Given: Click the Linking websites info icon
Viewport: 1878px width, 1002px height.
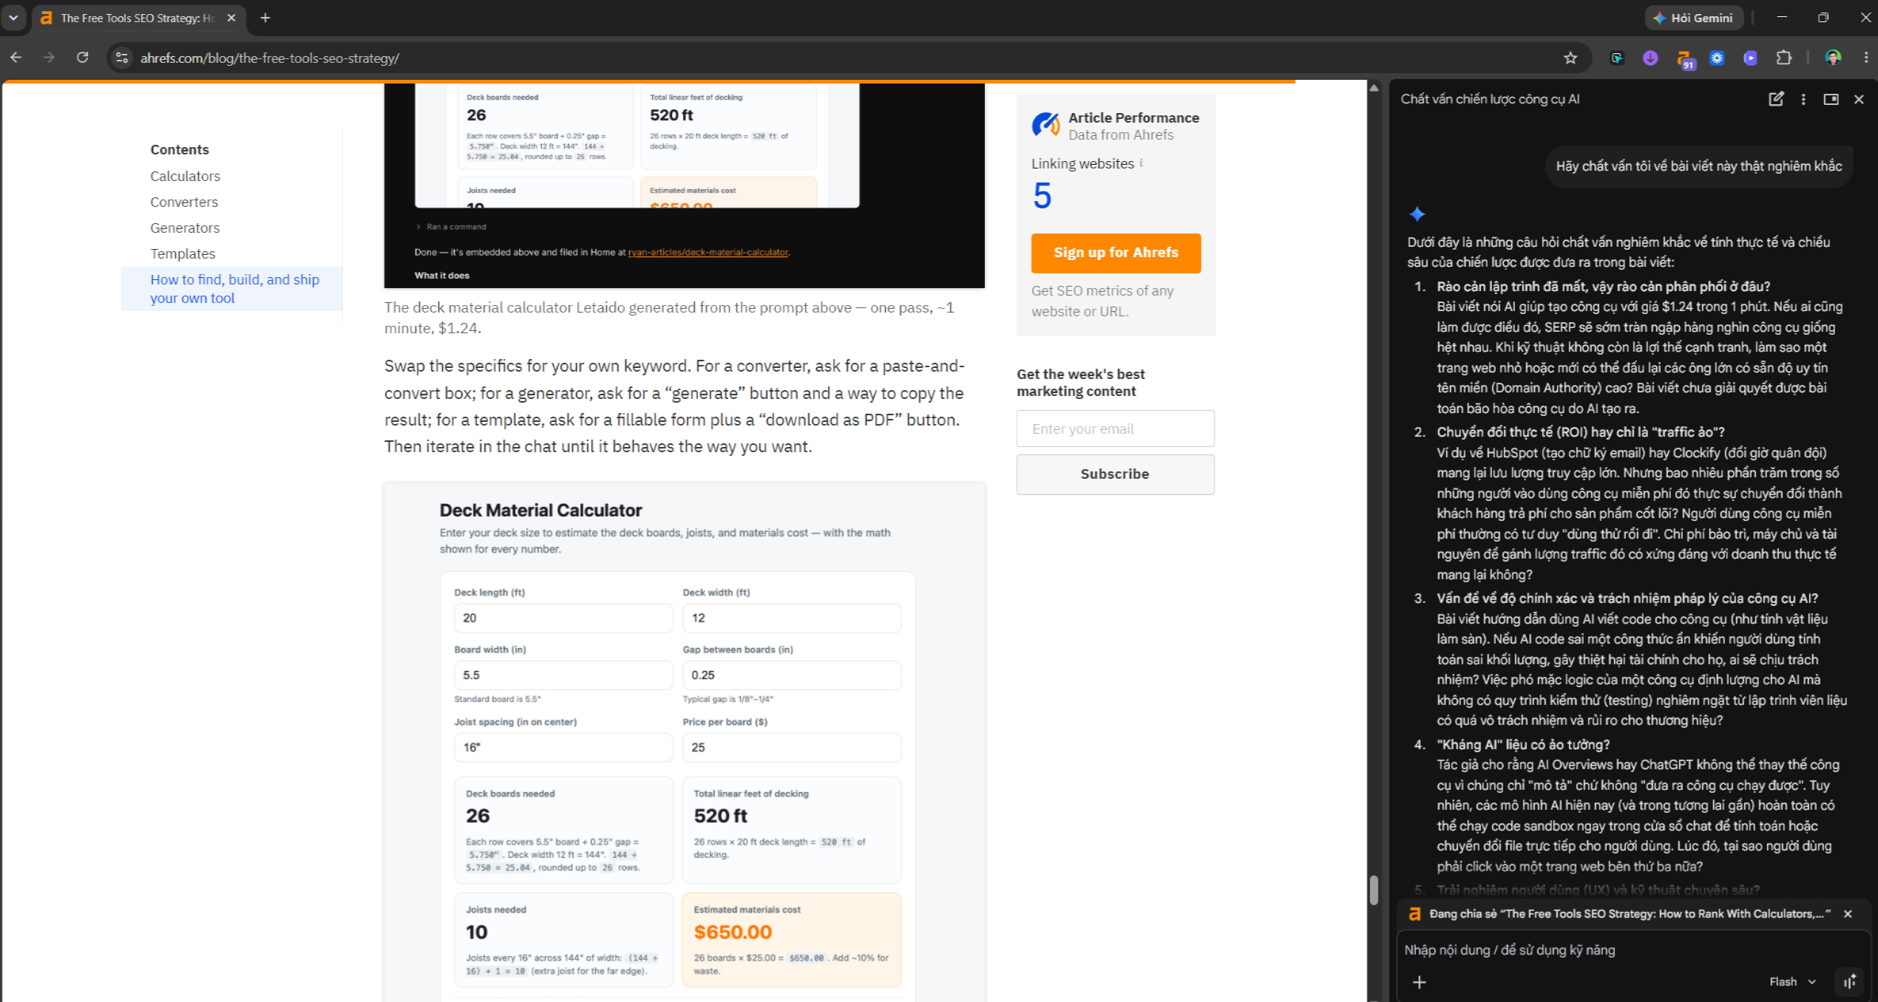Looking at the screenshot, I should [1142, 163].
